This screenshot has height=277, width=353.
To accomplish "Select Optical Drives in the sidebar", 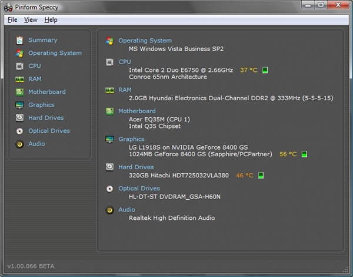I will [x=49, y=131].
